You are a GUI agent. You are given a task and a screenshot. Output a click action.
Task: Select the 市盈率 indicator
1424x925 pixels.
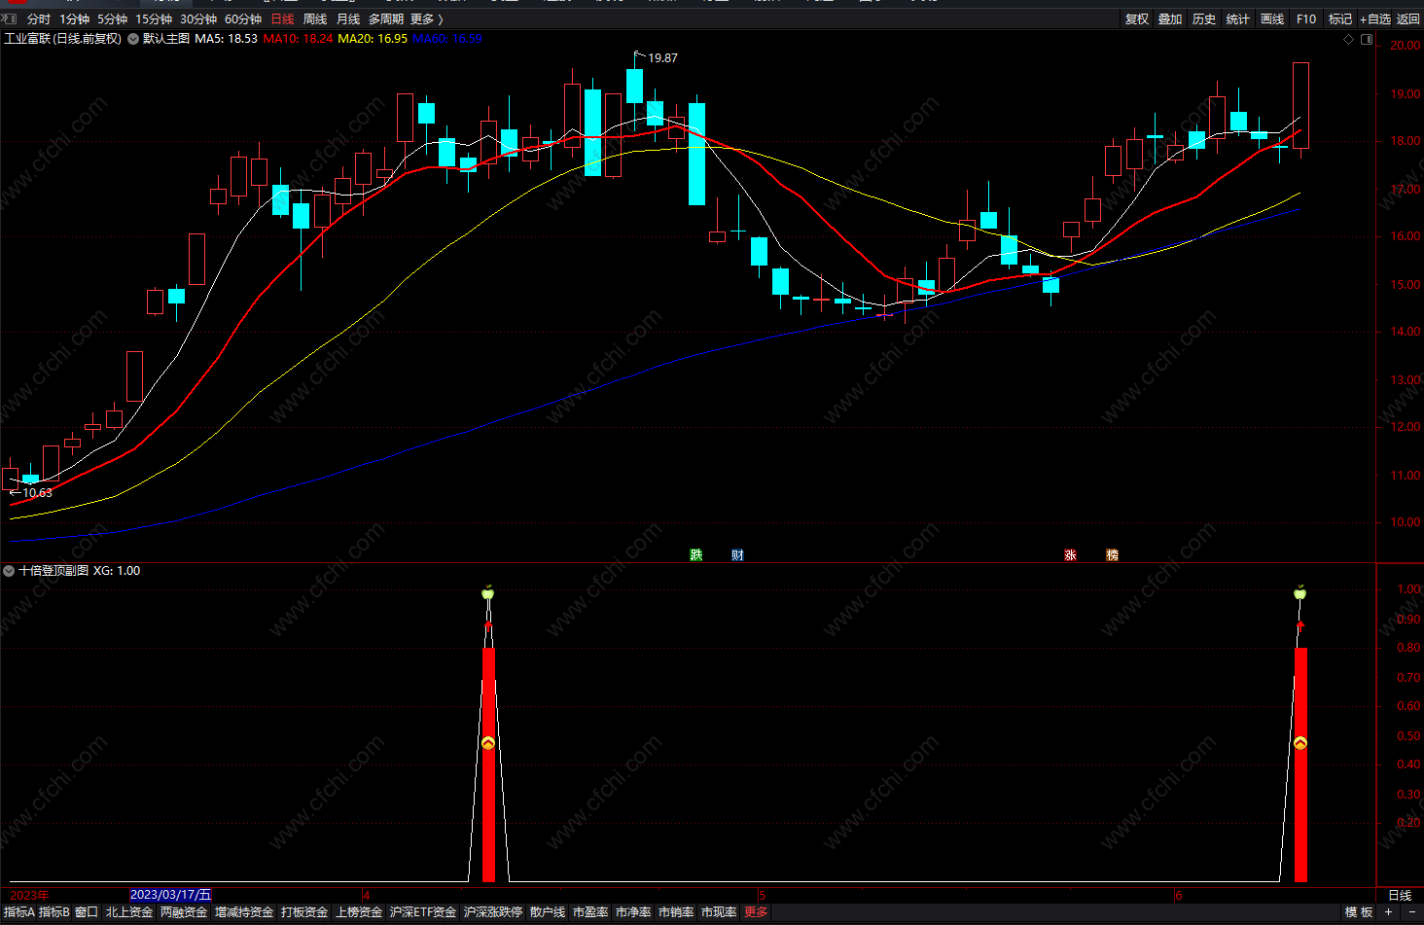[590, 912]
